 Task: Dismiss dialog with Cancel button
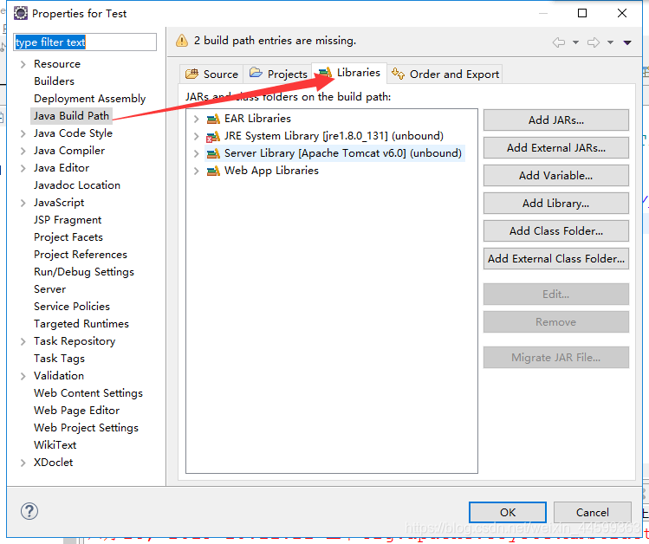(593, 513)
